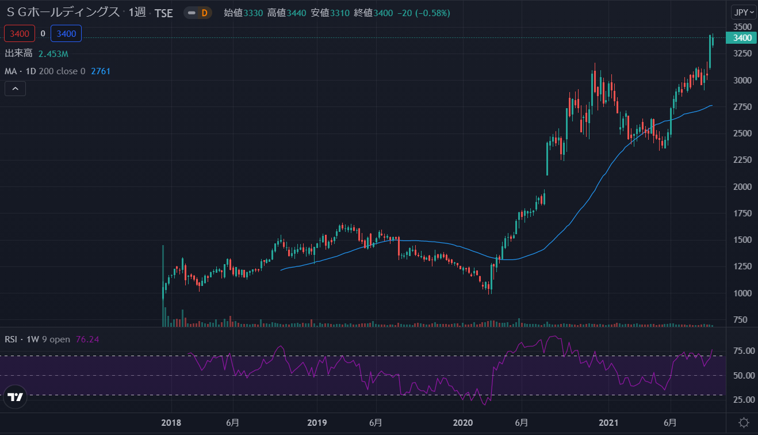Click the 安値3310 low value
The height and width of the screenshot is (435, 758).
[331, 13]
